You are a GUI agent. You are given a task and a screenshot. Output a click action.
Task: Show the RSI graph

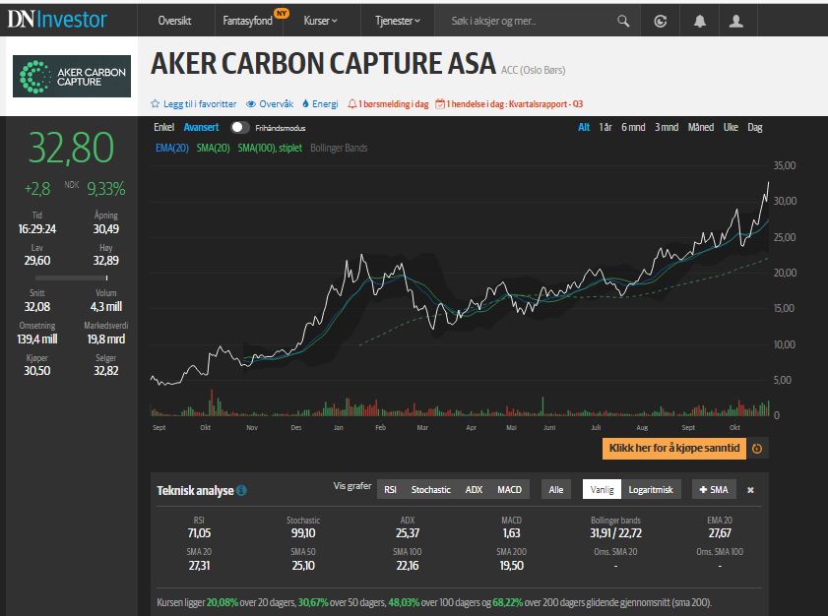tap(390, 489)
